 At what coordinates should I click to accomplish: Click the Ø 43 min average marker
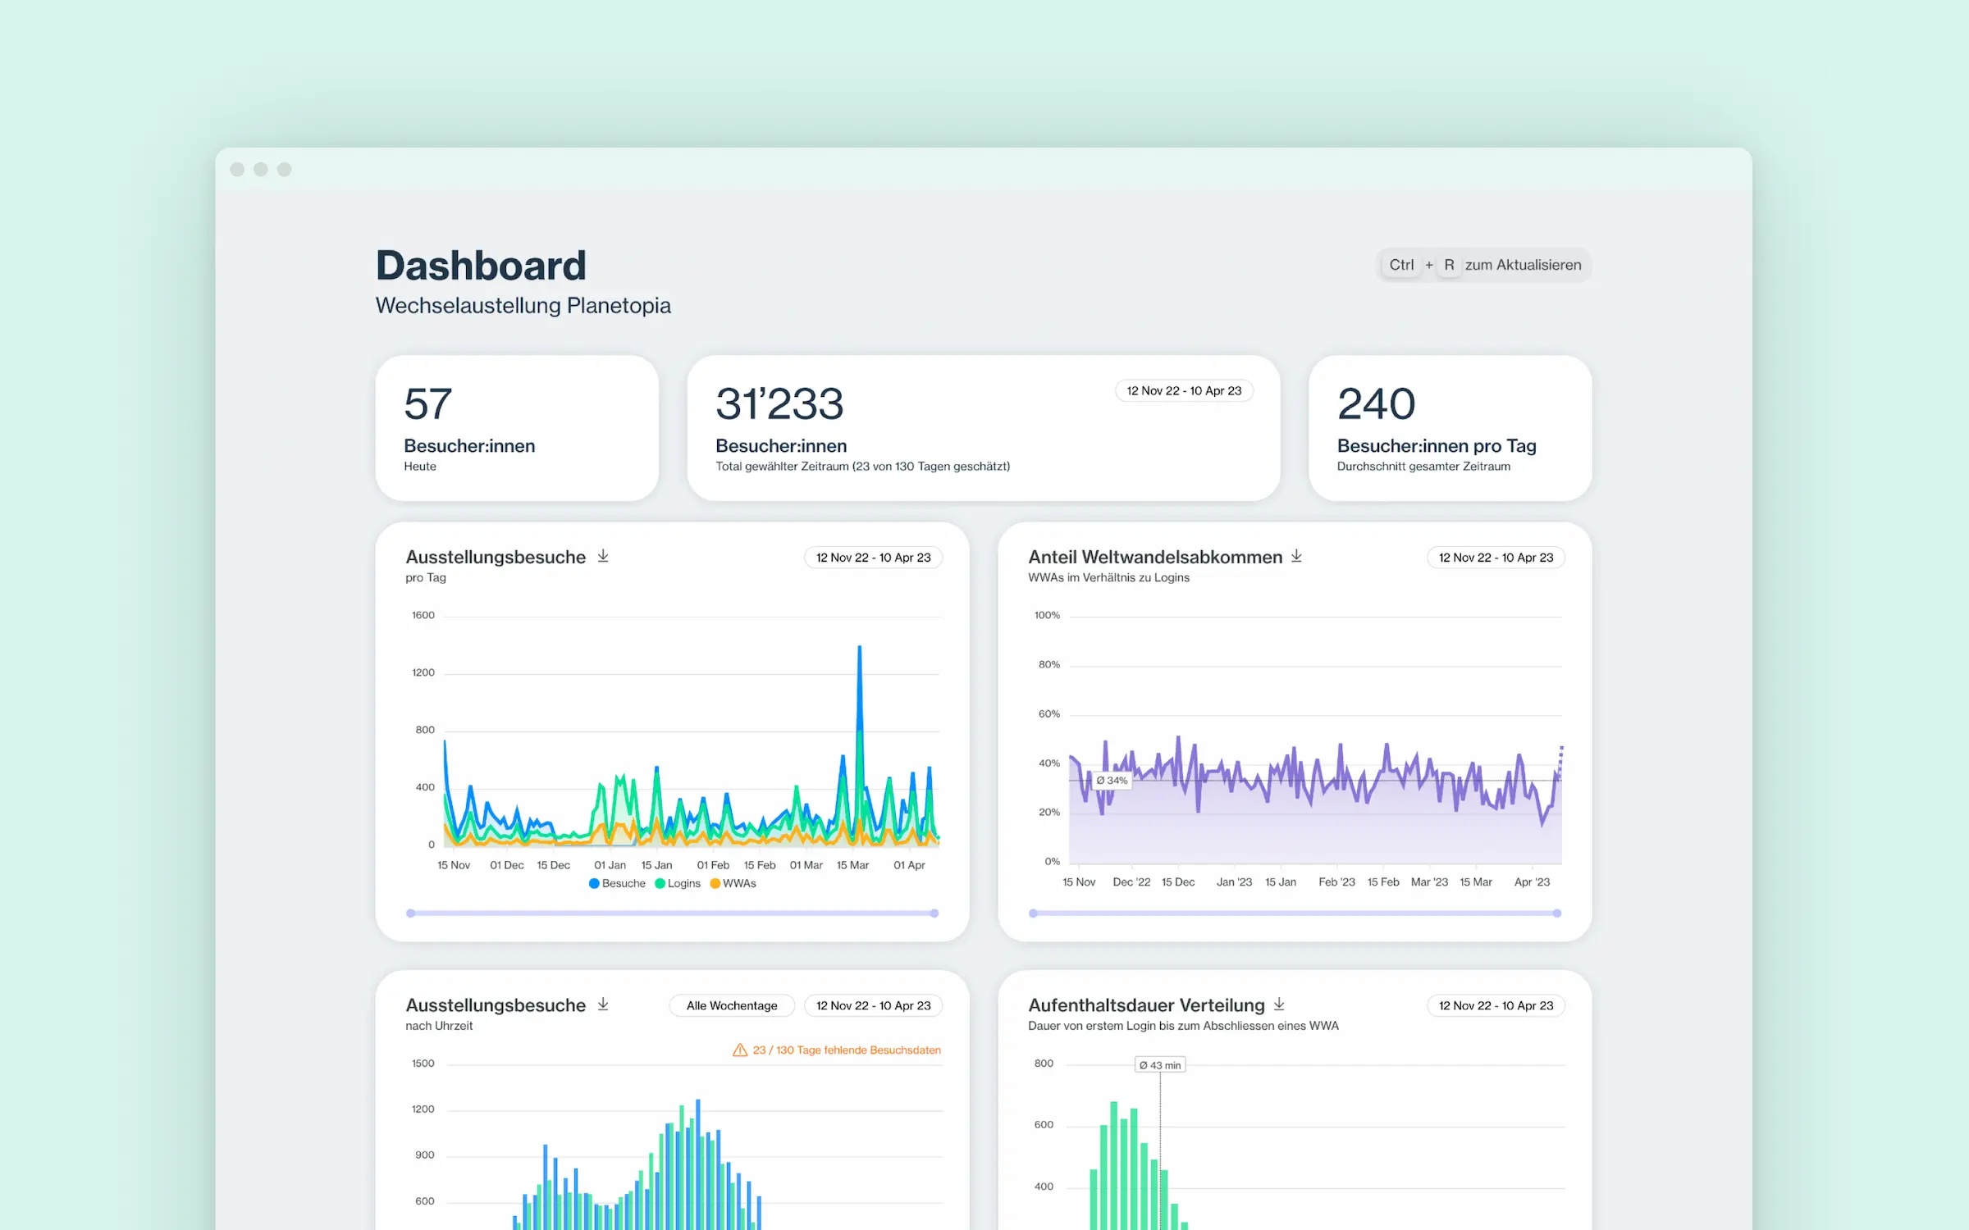(1160, 1065)
